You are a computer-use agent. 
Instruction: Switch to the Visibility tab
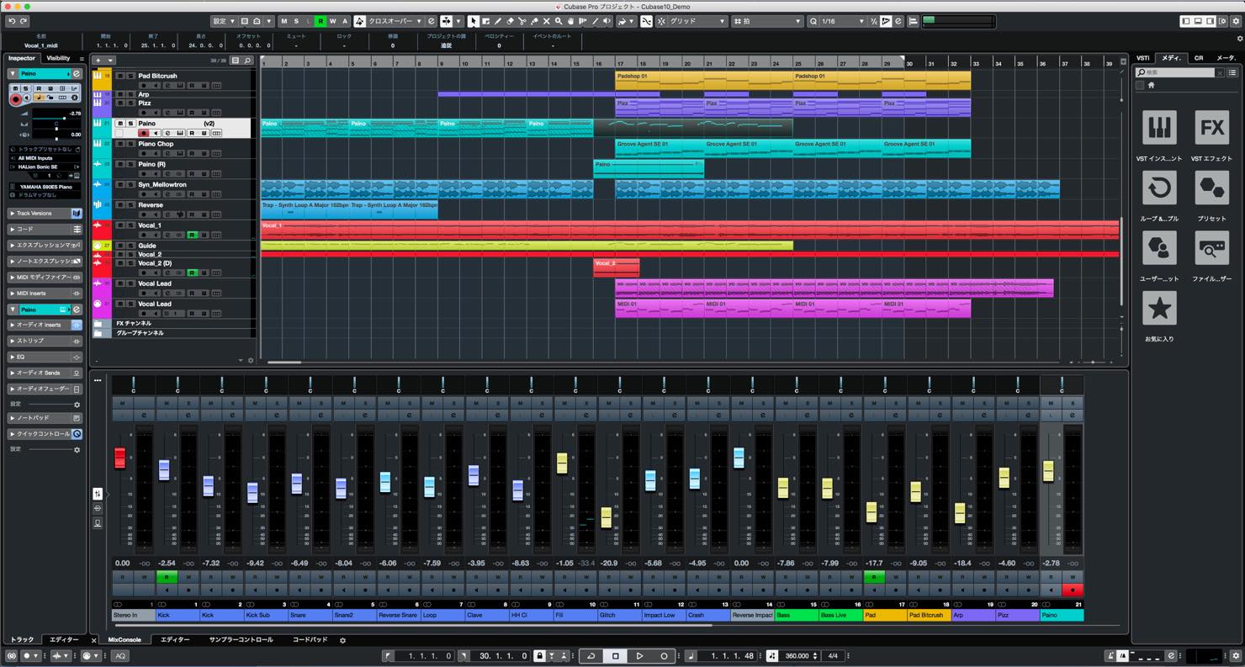58,58
